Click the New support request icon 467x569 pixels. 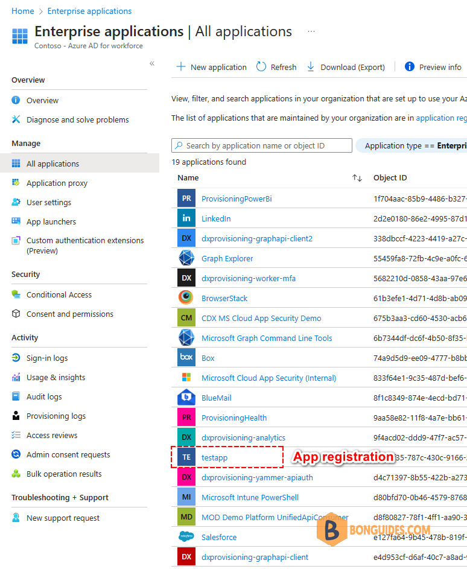(16, 518)
